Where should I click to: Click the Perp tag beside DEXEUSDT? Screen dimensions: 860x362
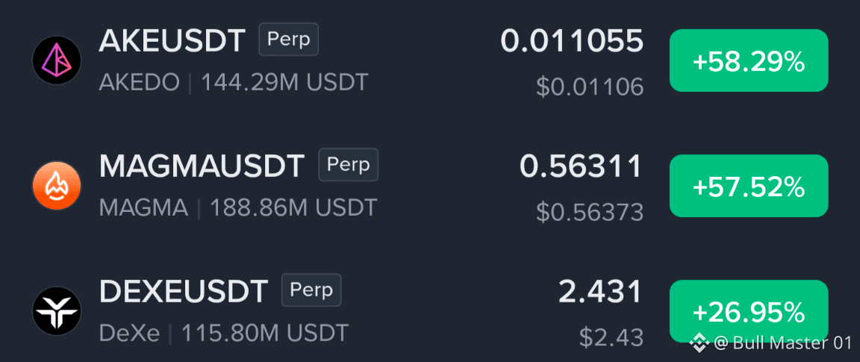click(x=311, y=290)
